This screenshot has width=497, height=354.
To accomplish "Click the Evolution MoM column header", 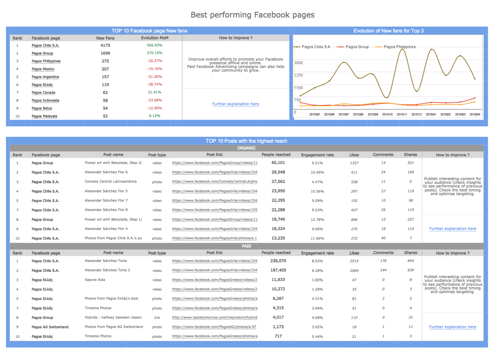I will coord(155,38).
